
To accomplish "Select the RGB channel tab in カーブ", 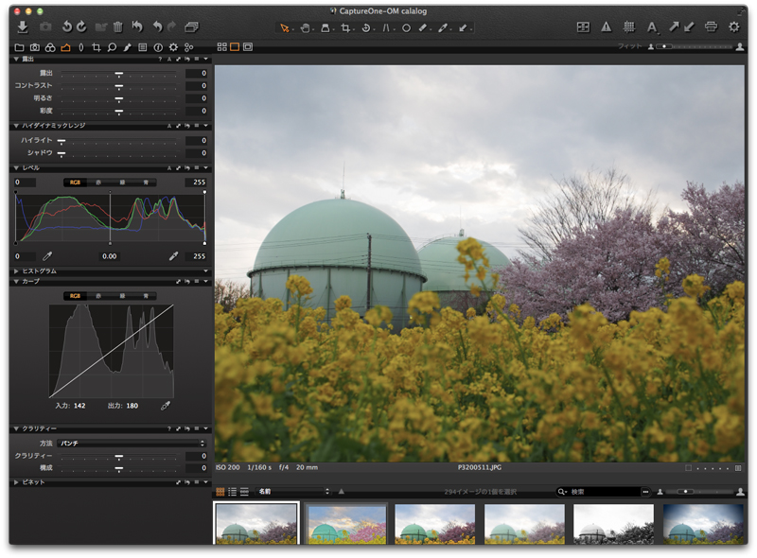I will click(75, 296).
